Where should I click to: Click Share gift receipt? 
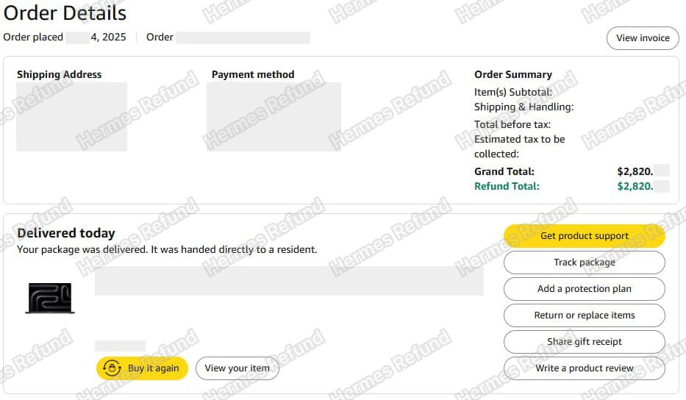pos(584,342)
